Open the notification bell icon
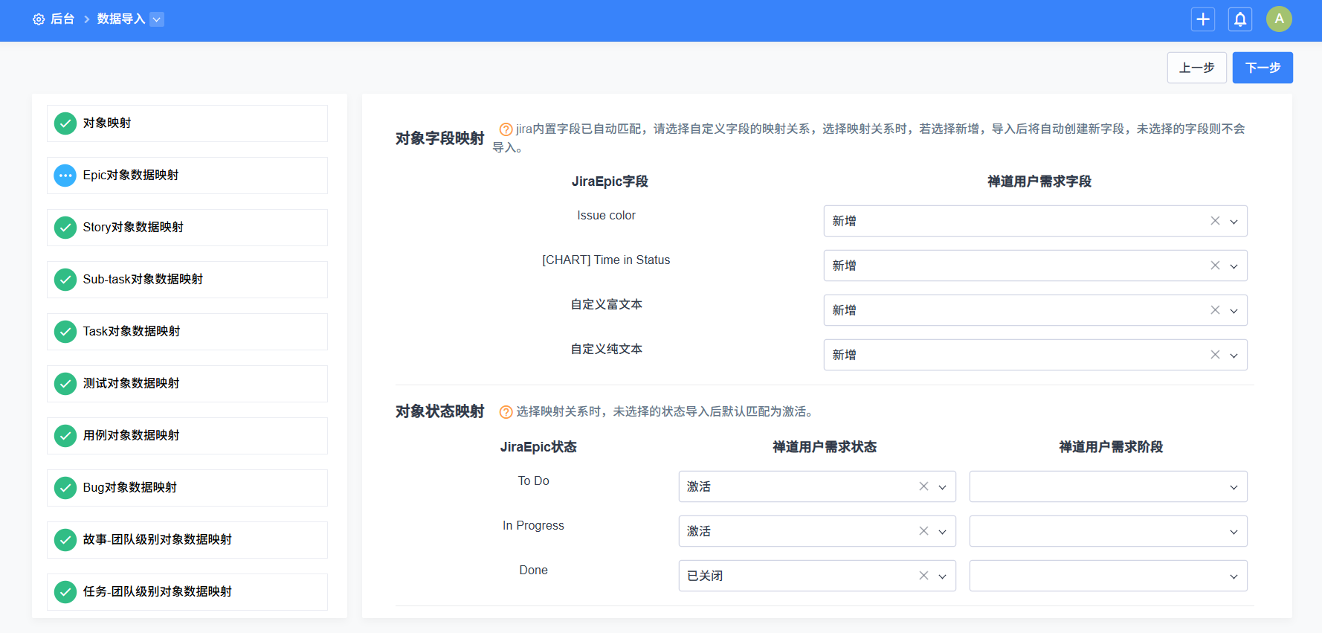The height and width of the screenshot is (633, 1322). [x=1240, y=19]
